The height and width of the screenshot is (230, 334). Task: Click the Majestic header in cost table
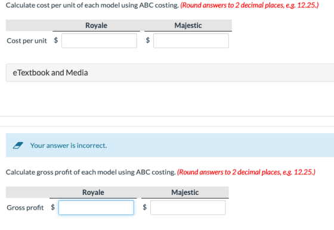pos(188,26)
